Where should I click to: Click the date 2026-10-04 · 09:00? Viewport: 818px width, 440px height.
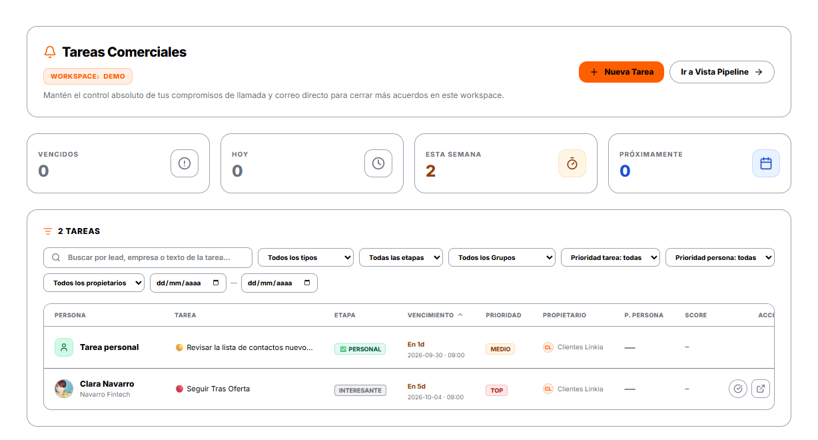point(436,397)
